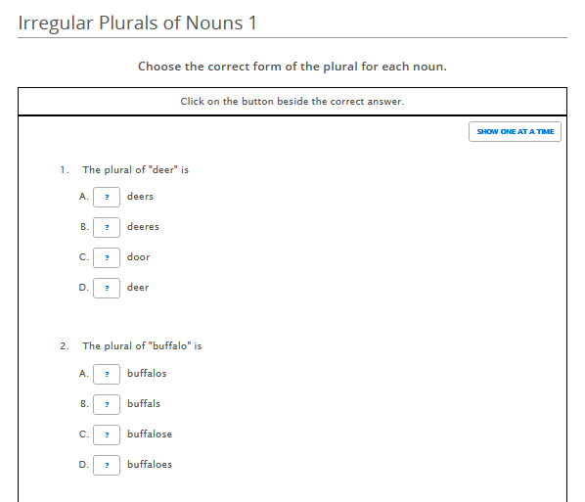585x502 pixels.
Task: Click the 'buffalose' option label text
Action: [x=150, y=434]
